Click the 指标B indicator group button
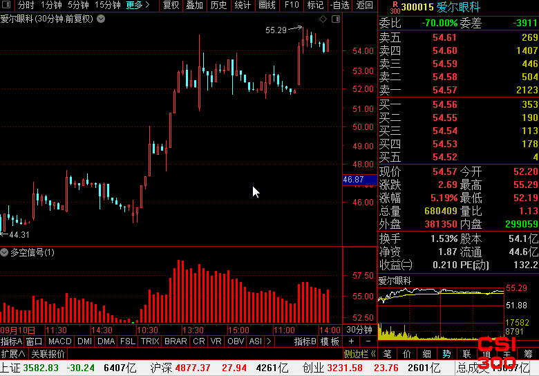The image size is (539, 376). point(305,341)
